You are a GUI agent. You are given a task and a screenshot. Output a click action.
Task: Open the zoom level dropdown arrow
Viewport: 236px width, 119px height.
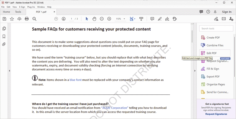(x=124, y=19)
